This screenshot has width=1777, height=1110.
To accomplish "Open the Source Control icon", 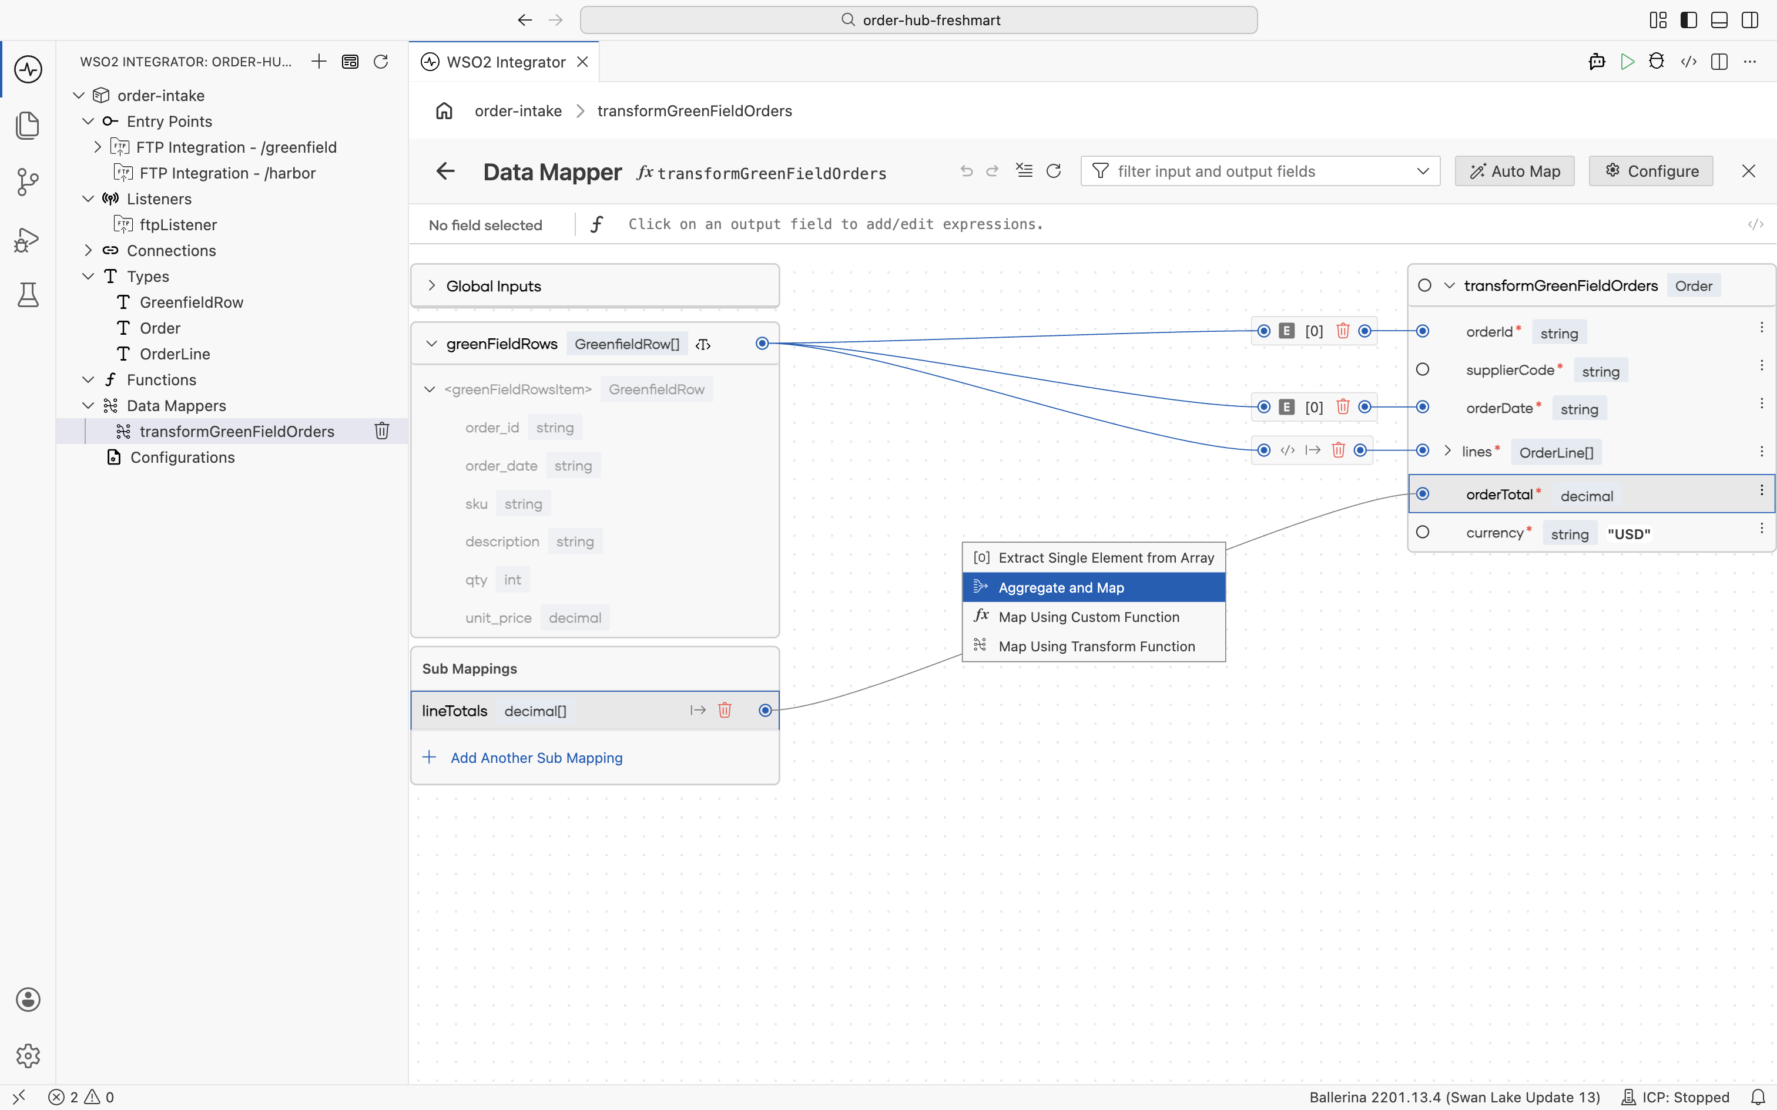I will pyautogui.click(x=28, y=181).
